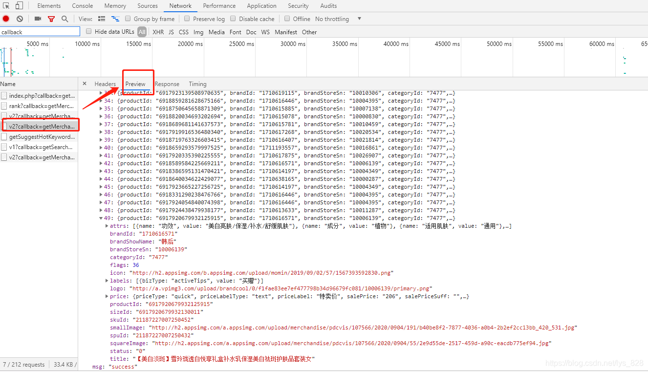Screen dimensions: 648x372
Task: Select the Preview tab
Action: point(135,84)
